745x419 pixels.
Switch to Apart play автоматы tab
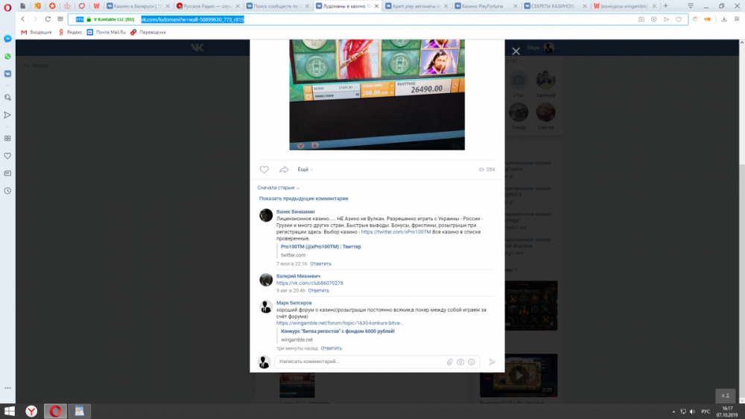coord(416,6)
